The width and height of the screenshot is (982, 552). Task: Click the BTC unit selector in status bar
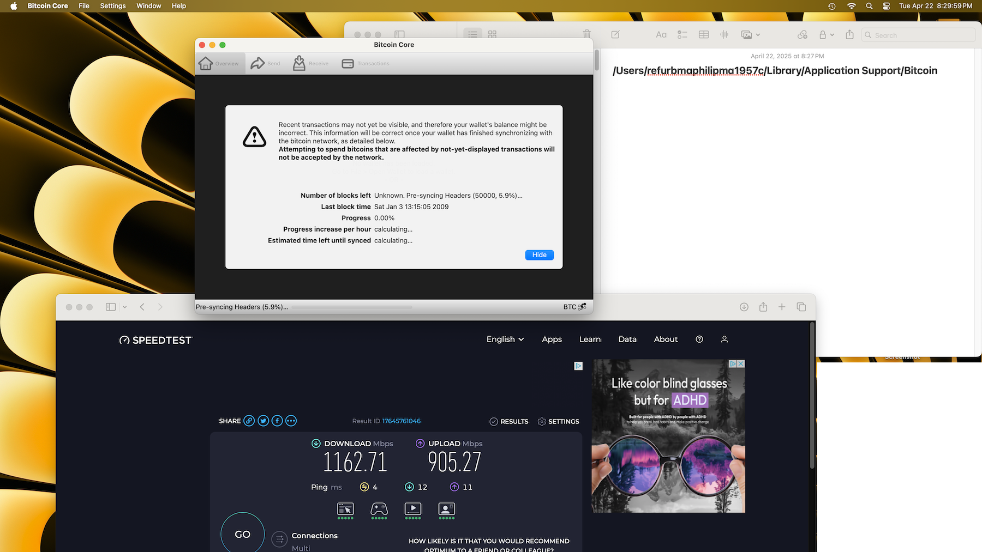(x=570, y=307)
